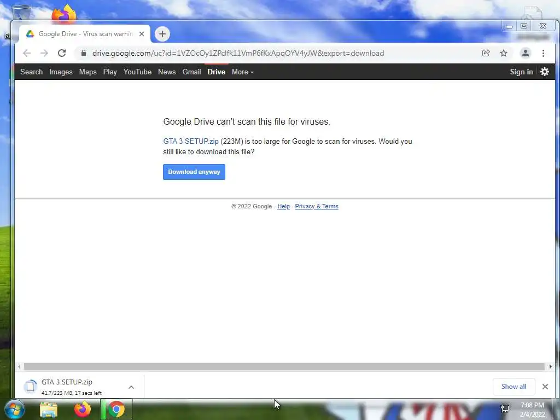Open the Windows Start menu
This screenshot has width=560, height=420.
pyautogui.click(x=14, y=409)
